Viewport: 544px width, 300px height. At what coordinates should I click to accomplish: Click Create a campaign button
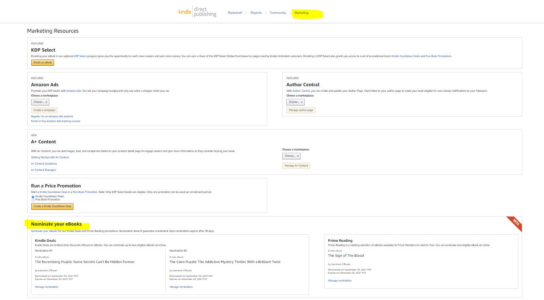coord(44,110)
